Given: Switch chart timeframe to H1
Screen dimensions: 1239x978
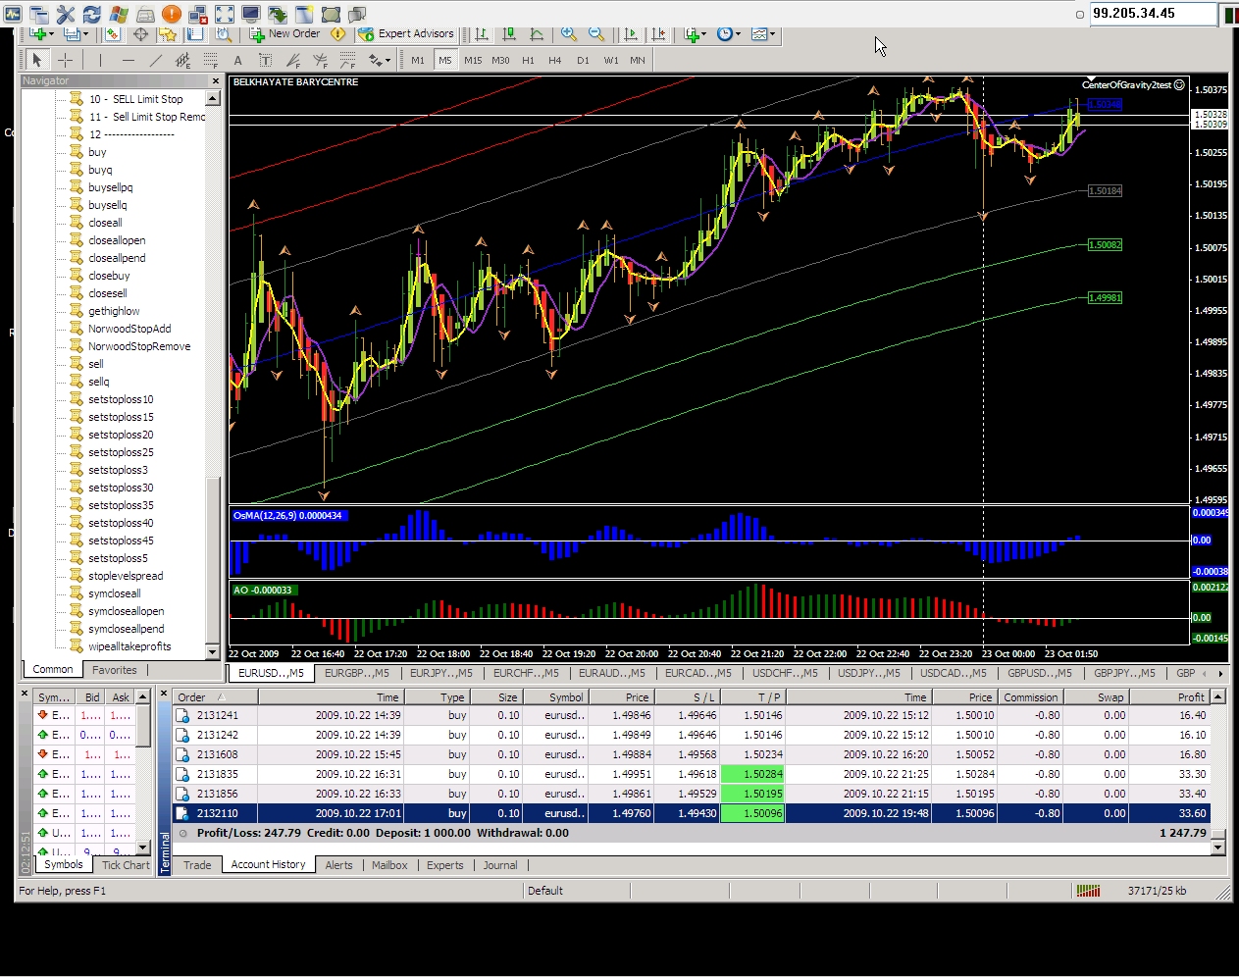Looking at the screenshot, I should (528, 61).
